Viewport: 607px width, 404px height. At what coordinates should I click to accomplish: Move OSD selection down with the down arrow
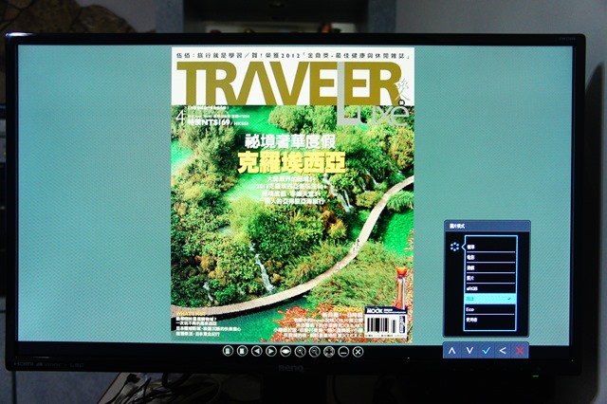(x=469, y=351)
